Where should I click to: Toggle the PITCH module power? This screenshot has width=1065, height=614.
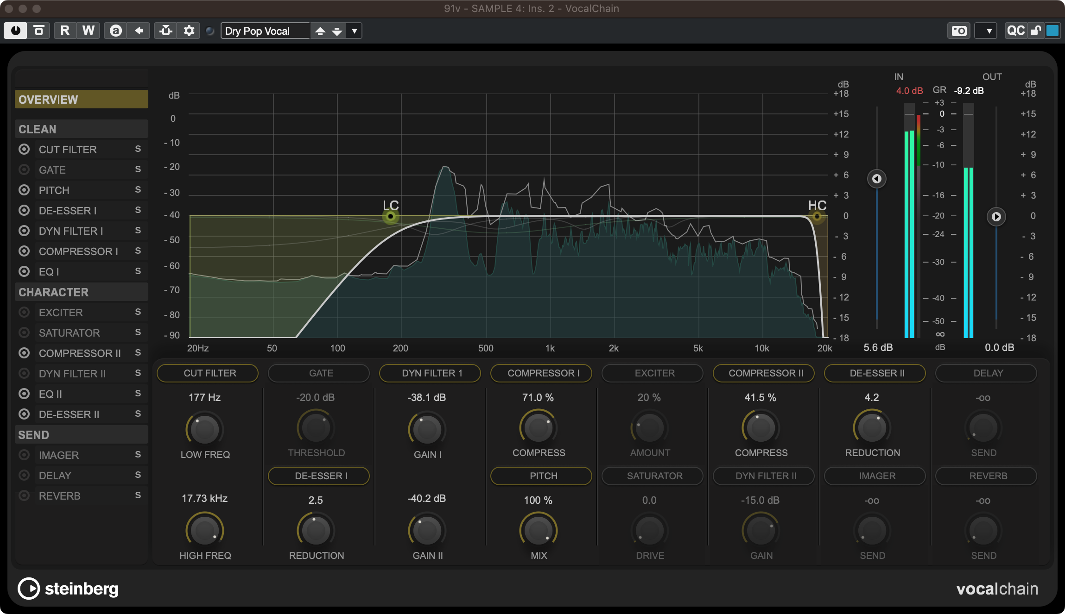coord(24,190)
